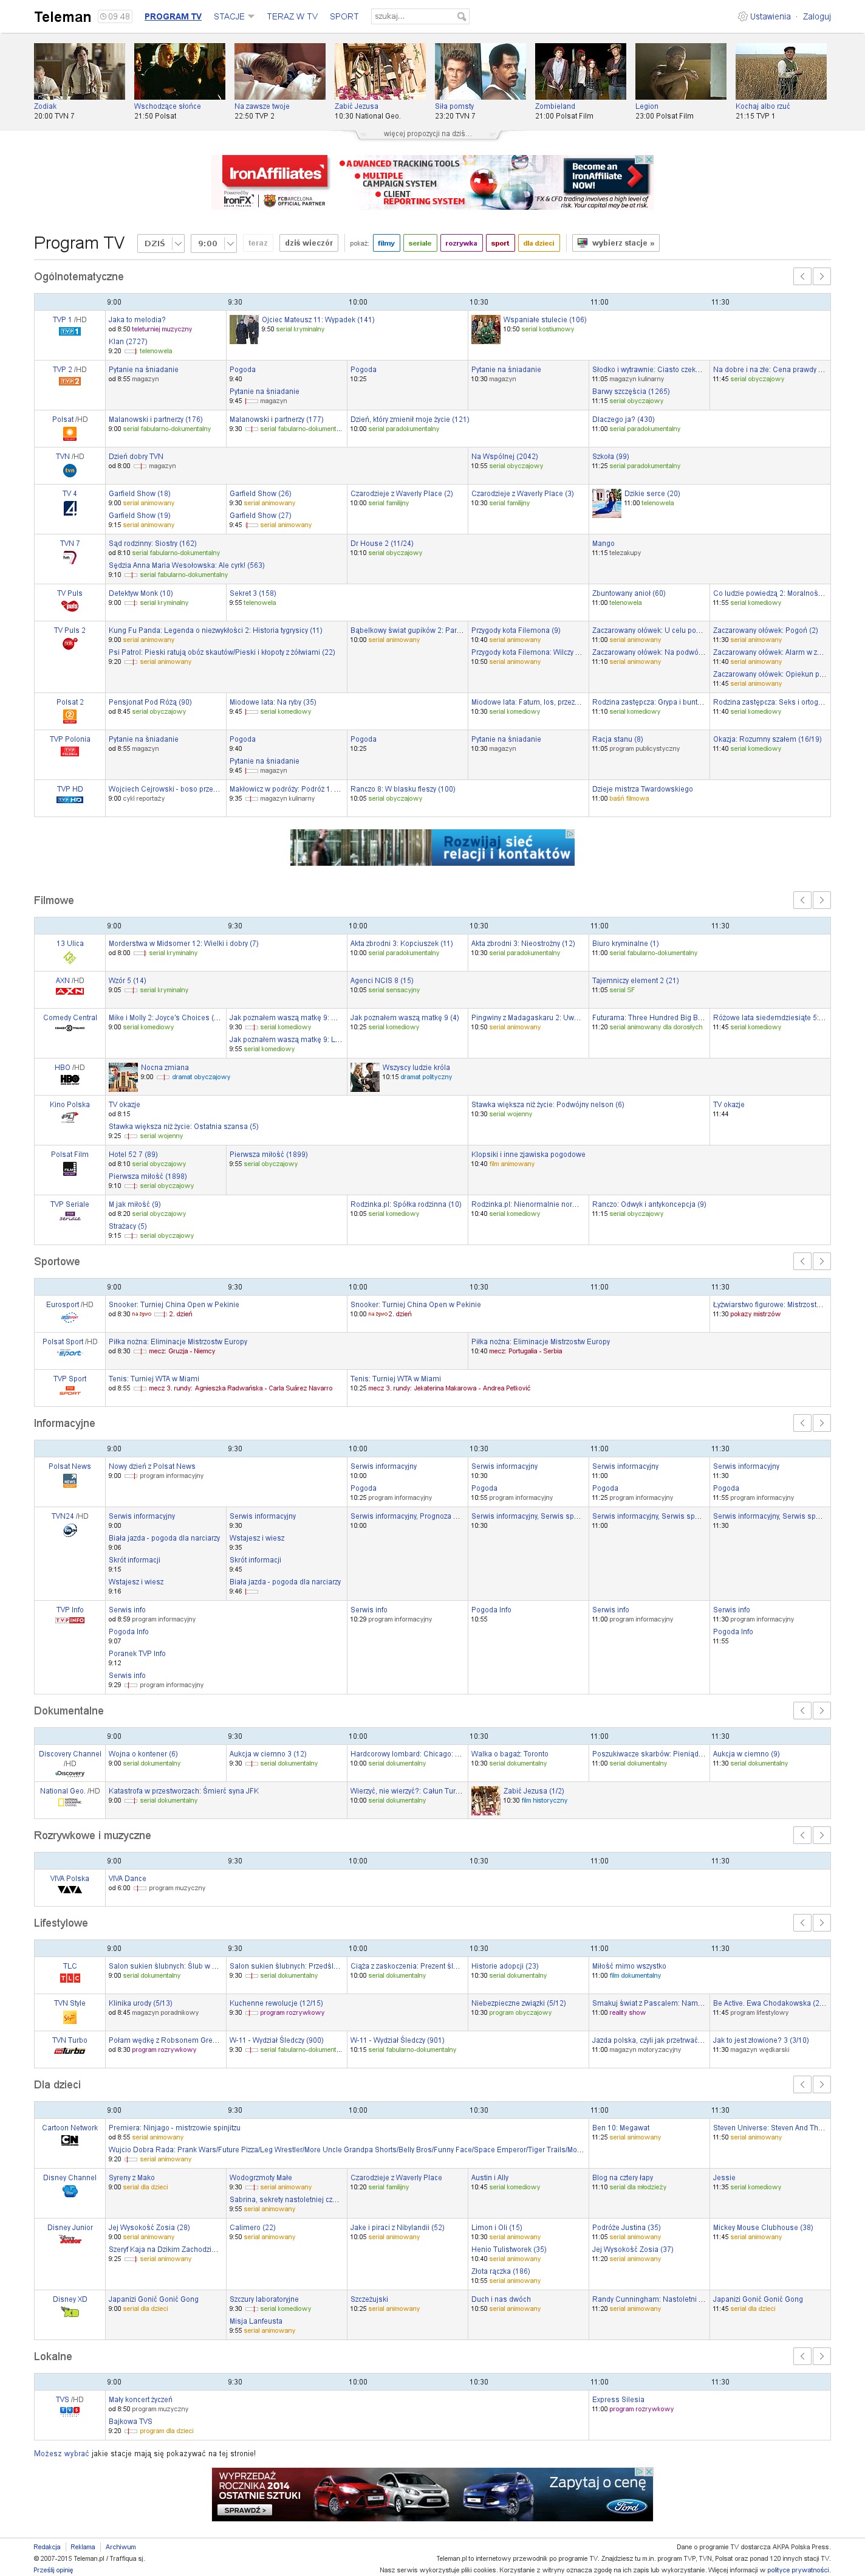Toggle the 'dla dzieci' category filter
The image size is (865, 2576).
(x=538, y=243)
